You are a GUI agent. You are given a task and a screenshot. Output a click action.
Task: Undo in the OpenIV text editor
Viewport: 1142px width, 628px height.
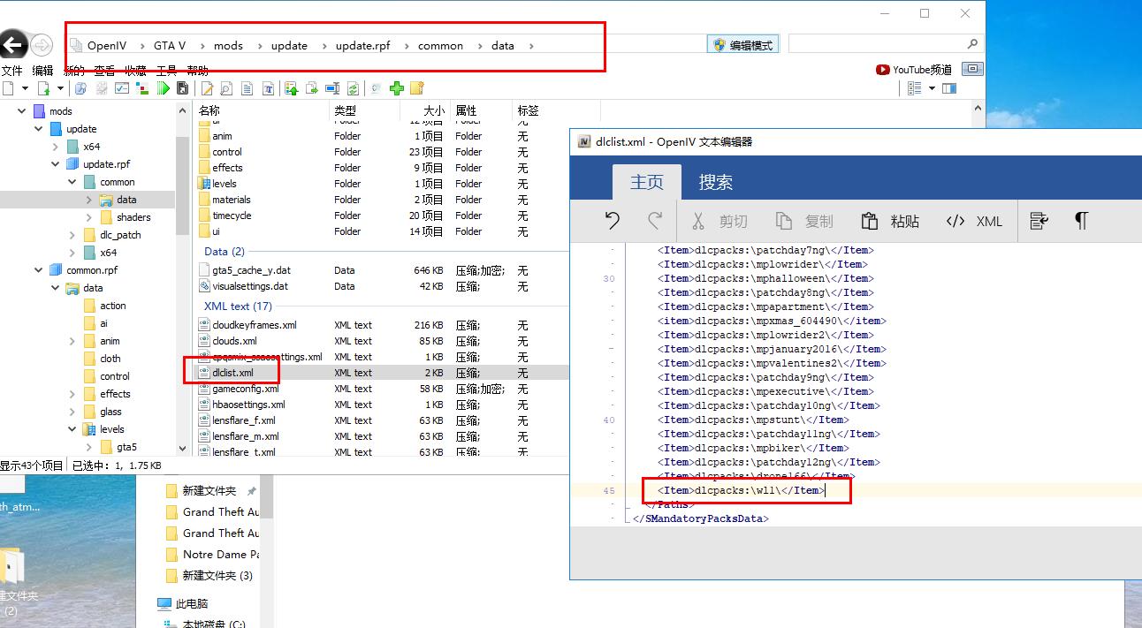(x=613, y=221)
